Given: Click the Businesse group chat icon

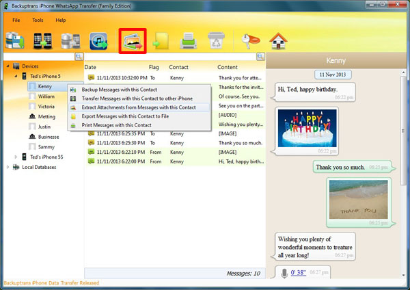Looking at the screenshot, I should pos(32,136).
